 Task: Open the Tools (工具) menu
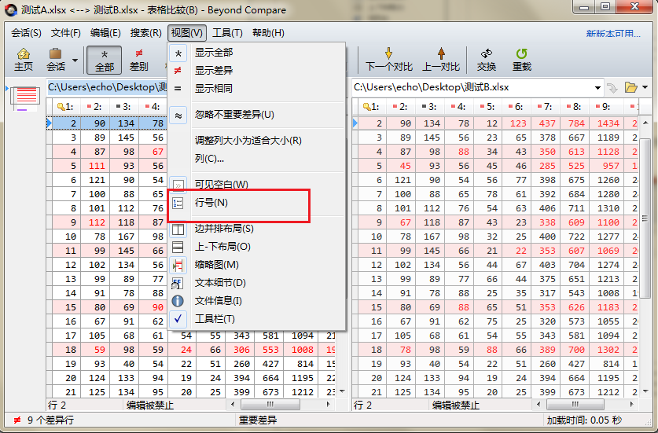(227, 33)
